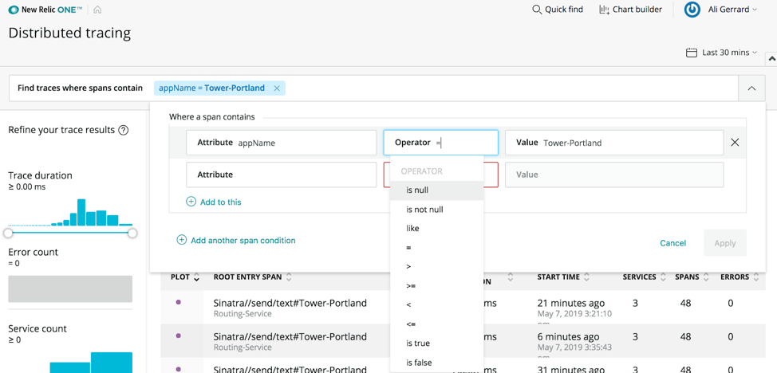Click the Ali Gerrard user avatar
Image resolution: width=777 pixels, height=373 pixels.
[692, 10]
